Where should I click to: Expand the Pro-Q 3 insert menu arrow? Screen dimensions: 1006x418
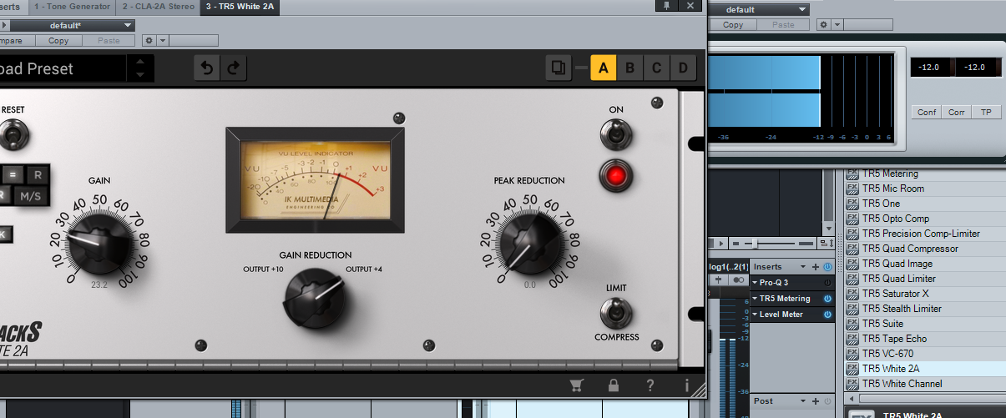tap(755, 283)
